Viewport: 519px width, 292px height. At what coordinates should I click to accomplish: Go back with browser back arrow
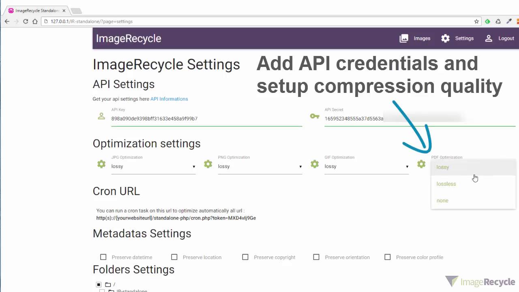(7, 21)
